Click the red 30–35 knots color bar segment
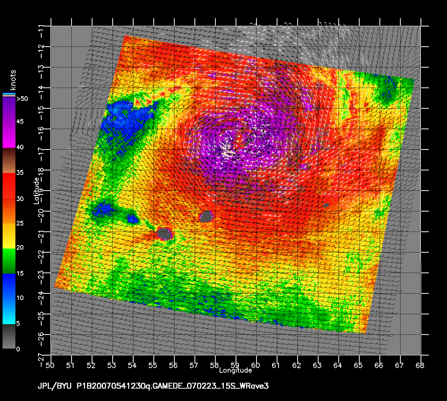Image resolution: width=447 pixels, height=401 pixels. point(9,186)
